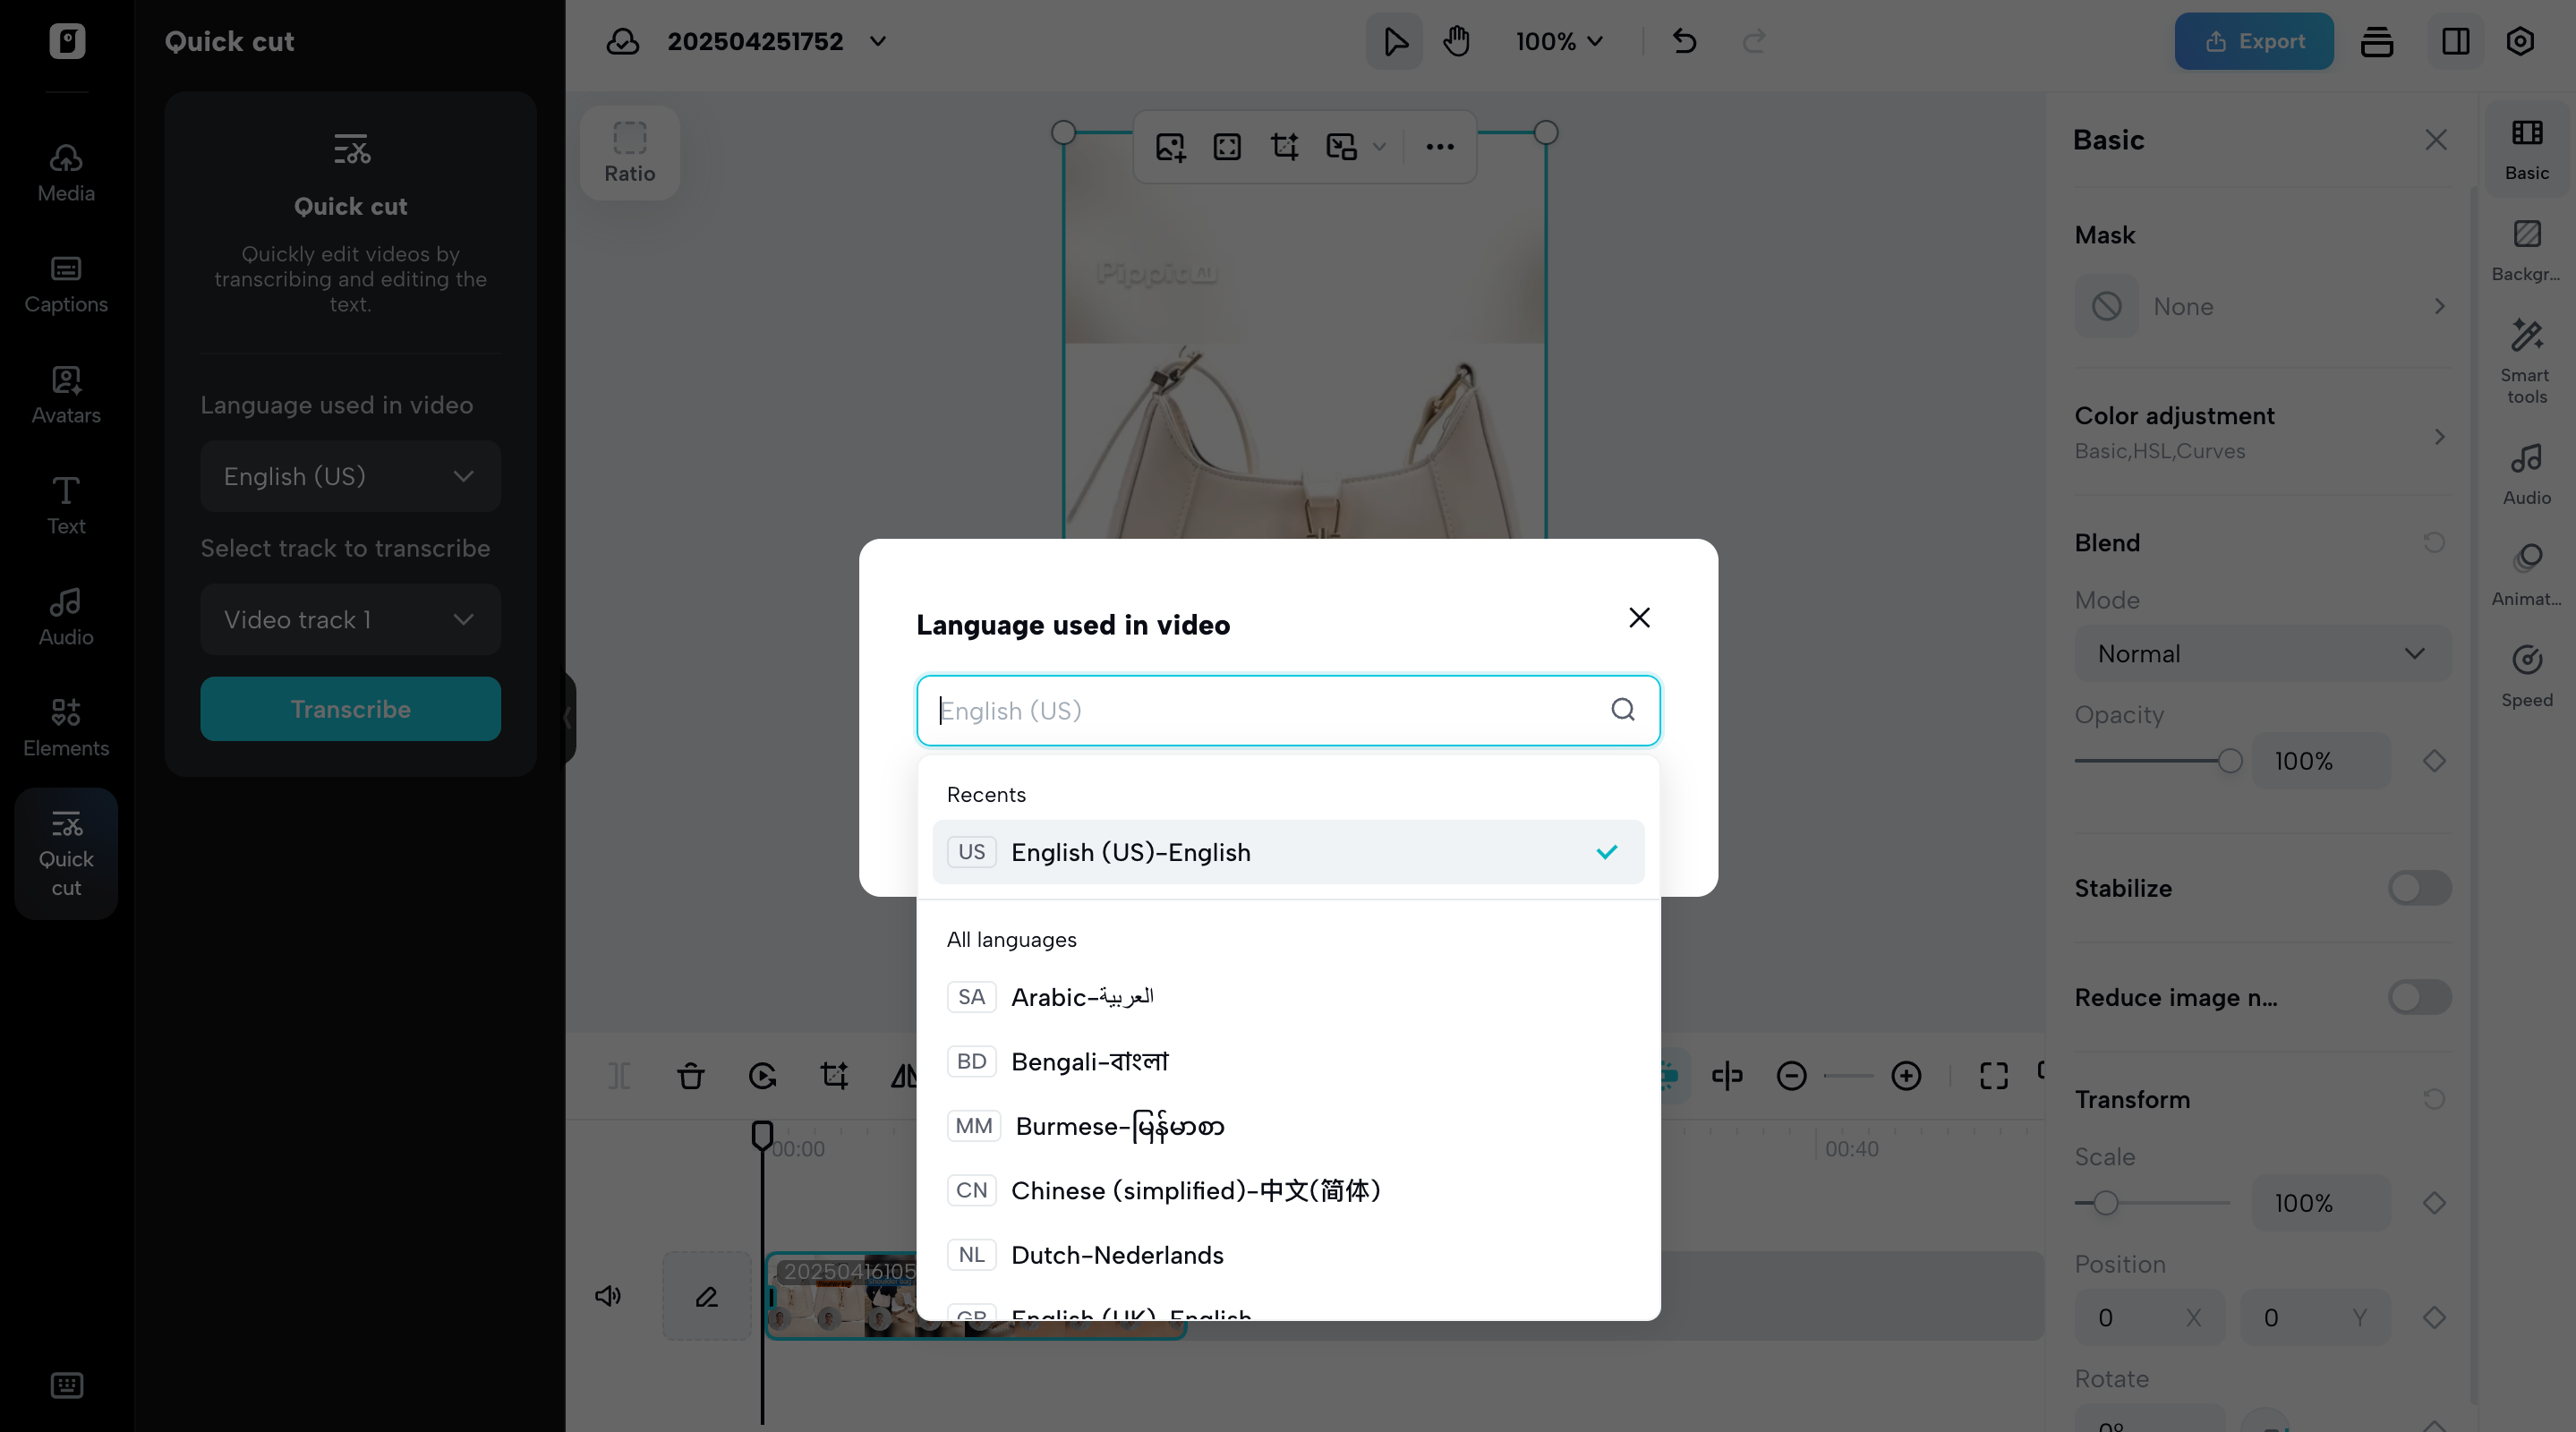Viewport: 2576px width, 1432px height.
Task: Open the Animation tab in right sidebar
Action: coord(2526,572)
